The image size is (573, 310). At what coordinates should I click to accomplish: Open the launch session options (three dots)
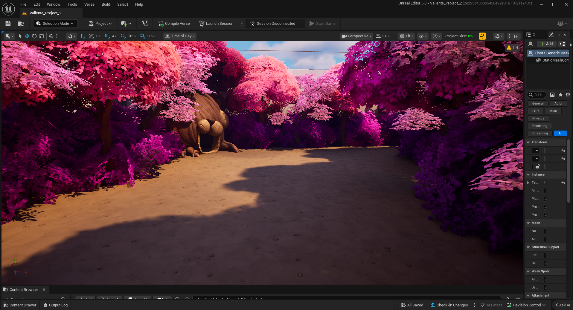pyautogui.click(x=242, y=24)
